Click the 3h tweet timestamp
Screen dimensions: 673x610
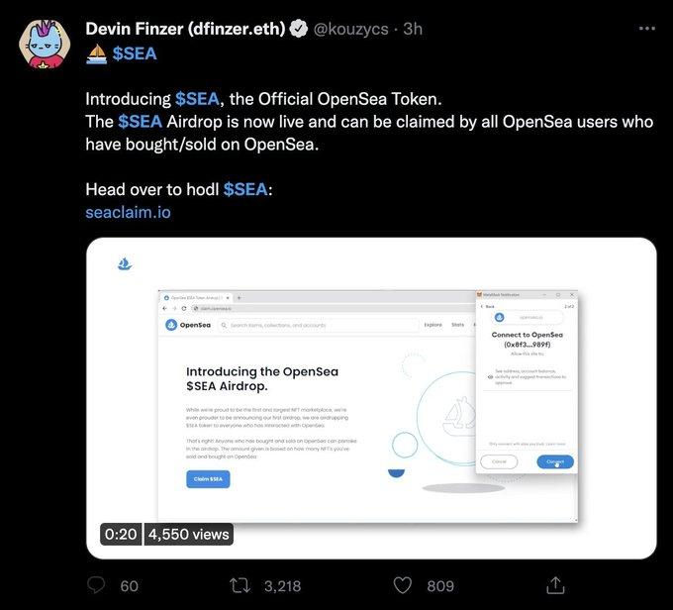point(412,29)
